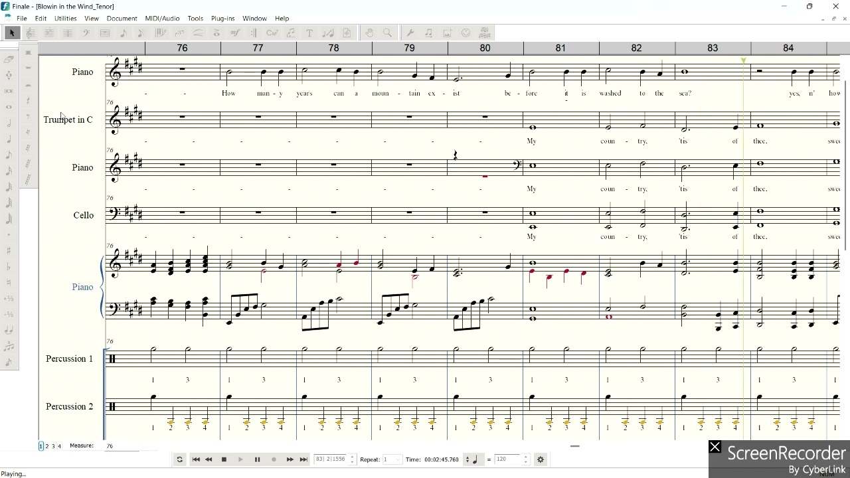Choose the eighth note duration

(x=9, y=155)
